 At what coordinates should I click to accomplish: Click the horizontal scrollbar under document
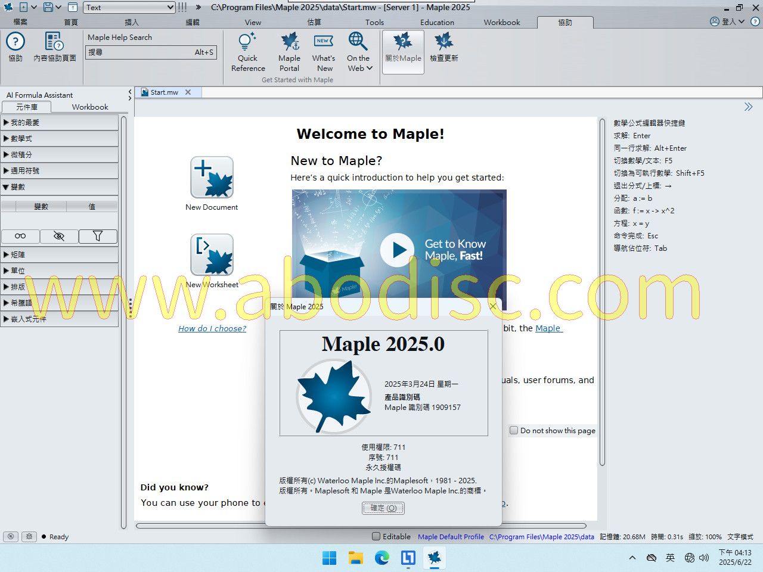361,526
